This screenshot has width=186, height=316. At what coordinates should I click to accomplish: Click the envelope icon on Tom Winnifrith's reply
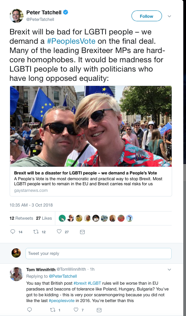99,310
